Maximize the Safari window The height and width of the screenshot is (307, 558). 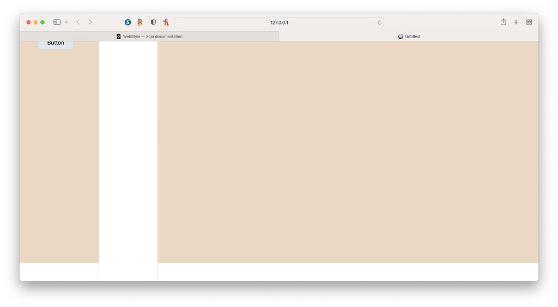click(x=43, y=22)
